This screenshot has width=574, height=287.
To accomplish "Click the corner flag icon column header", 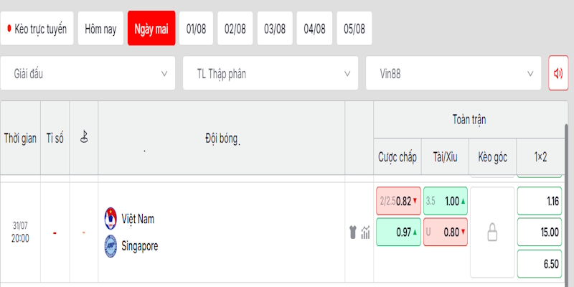I will pyautogui.click(x=84, y=137).
